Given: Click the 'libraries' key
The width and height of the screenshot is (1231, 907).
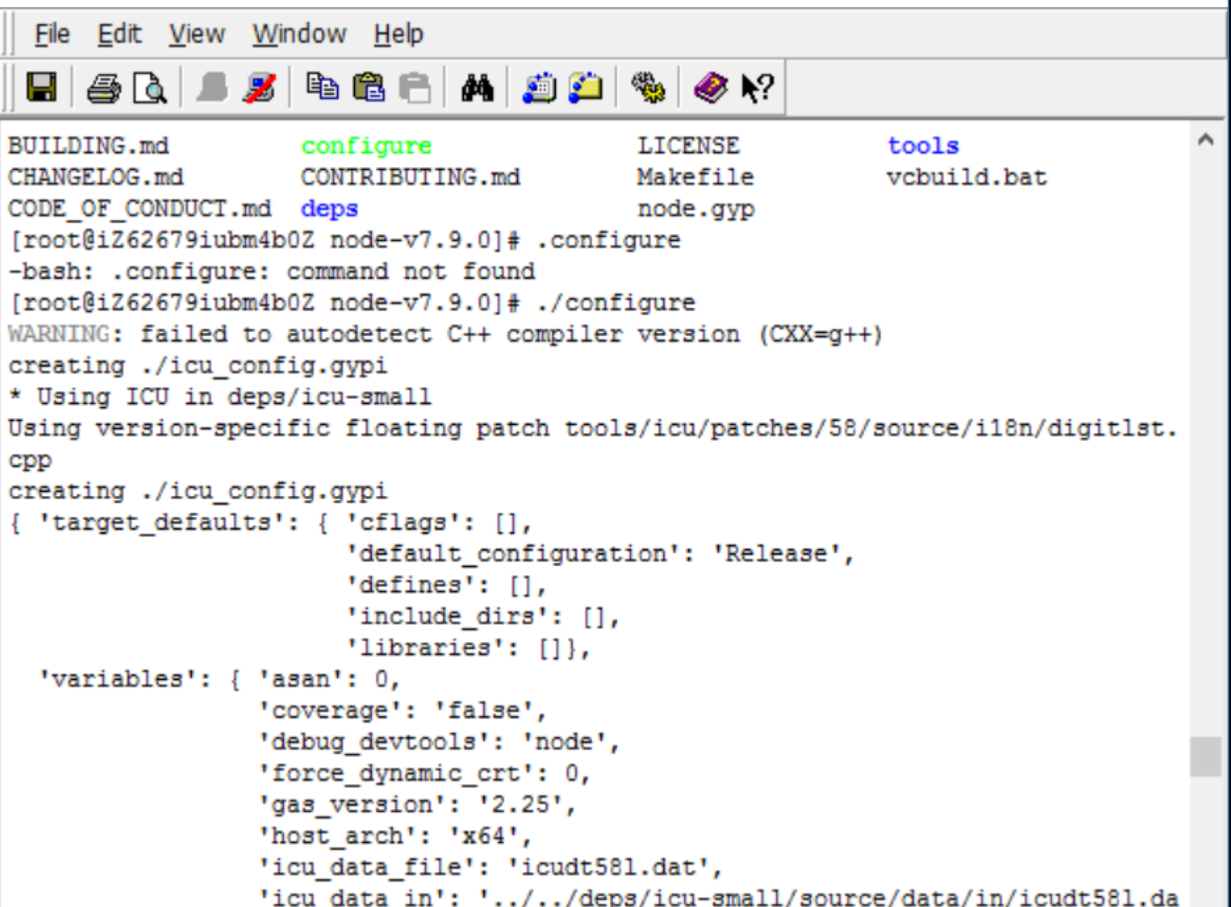Looking at the screenshot, I should point(432,649).
